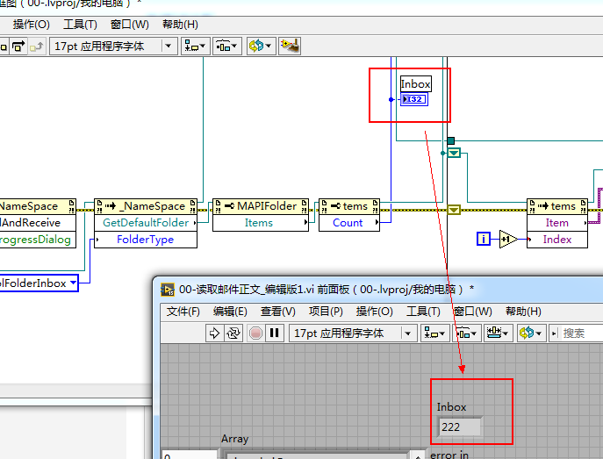
Task: Click the dimmed Step Out icon in block diagram toolbar
Action: point(37,47)
